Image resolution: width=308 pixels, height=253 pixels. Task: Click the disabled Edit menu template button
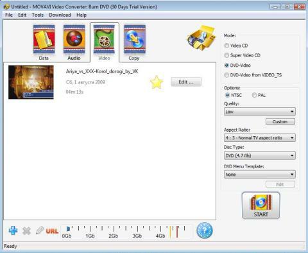coord(280,184)
